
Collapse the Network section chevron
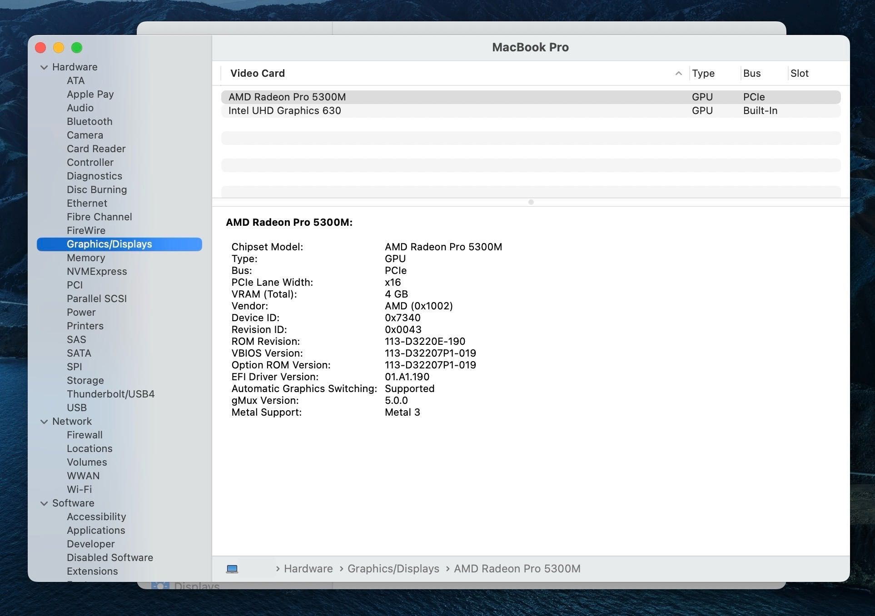[x=44, y=422]
